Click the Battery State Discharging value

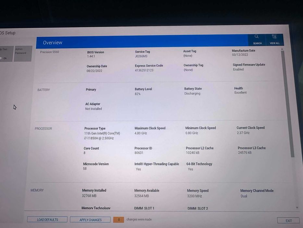click(192, 93)
